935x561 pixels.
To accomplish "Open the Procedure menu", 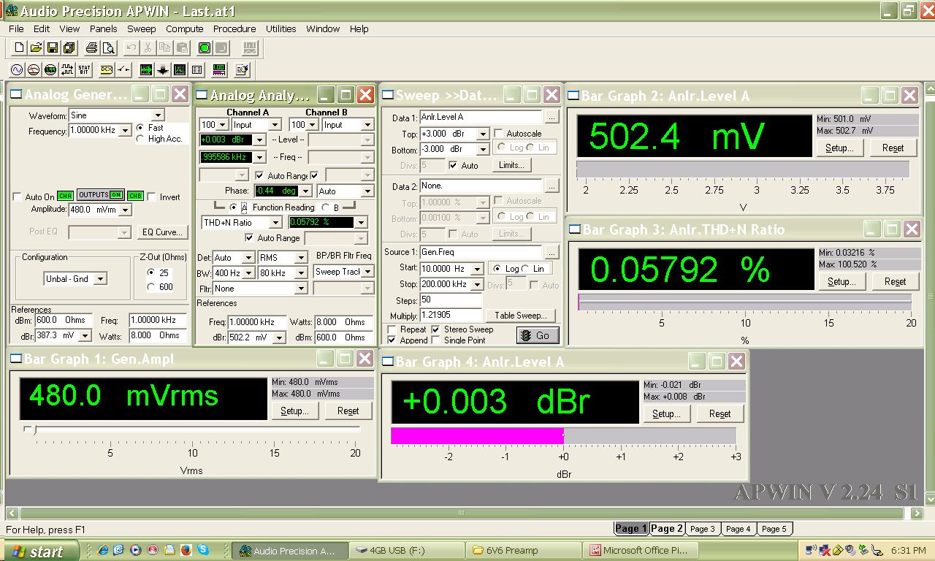I will 234,28.
